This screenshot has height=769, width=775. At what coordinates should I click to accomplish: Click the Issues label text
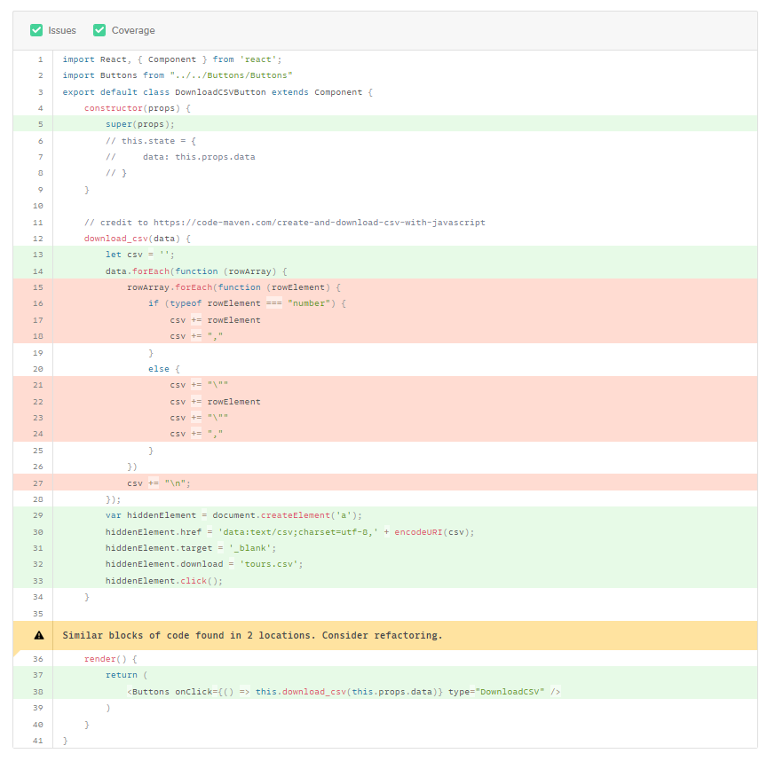tap(62, 31)
